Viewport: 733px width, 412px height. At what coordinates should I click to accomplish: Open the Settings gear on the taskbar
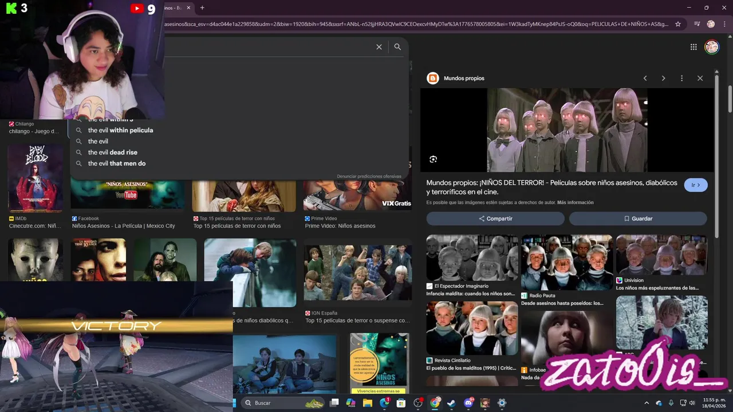click(502, 403)
